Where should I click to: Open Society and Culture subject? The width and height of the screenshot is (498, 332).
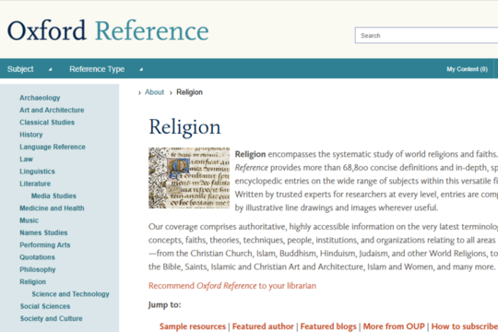click(x=51, y=319)
